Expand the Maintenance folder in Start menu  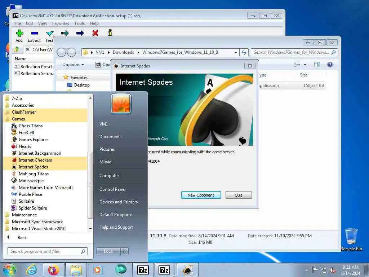point(24,215)
